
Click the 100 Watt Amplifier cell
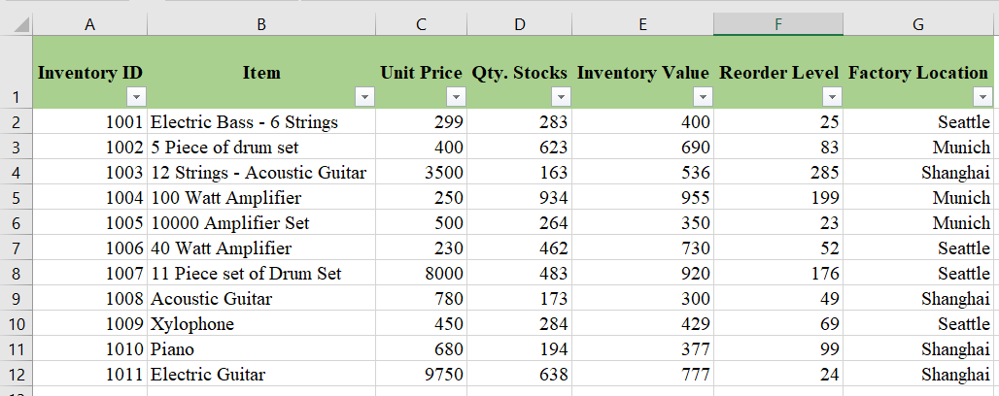click(260, 198)
